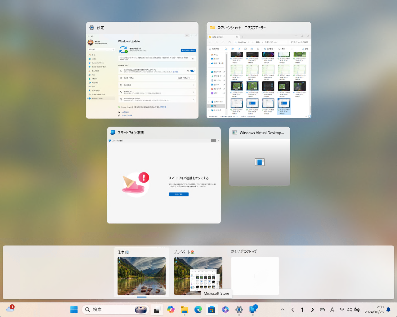Image resolution: width=397 pixels, height=317 pixels.
Task: Open the notification bell in the tray
Action: pyautogui.click(x=388, y=310)
